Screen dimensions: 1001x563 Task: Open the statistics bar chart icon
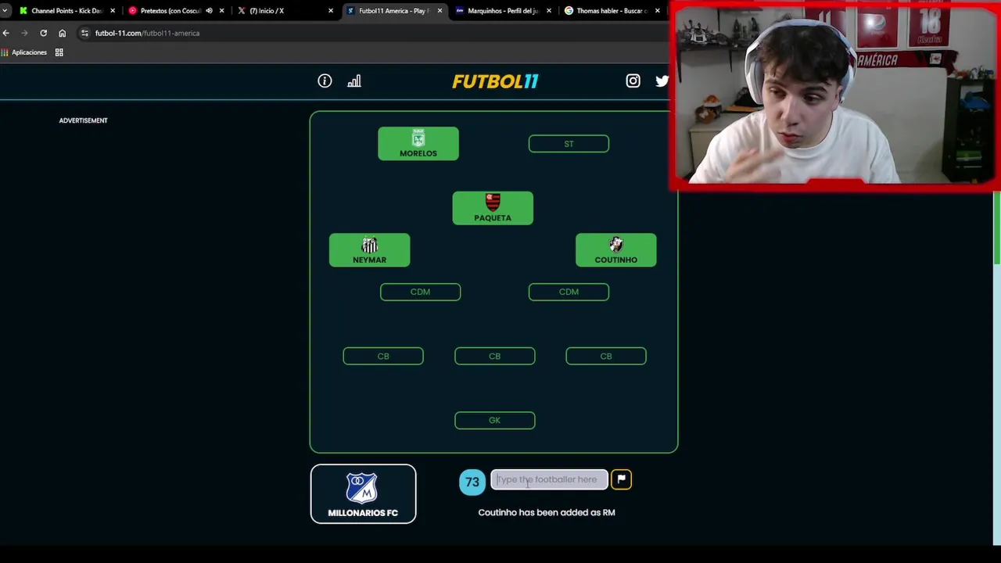354,81
